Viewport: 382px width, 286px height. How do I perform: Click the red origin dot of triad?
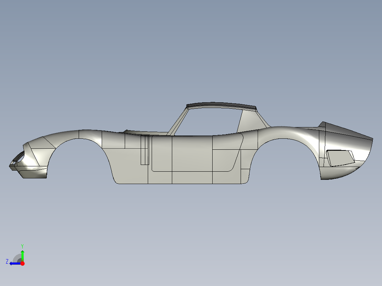[x=22, y=263]
